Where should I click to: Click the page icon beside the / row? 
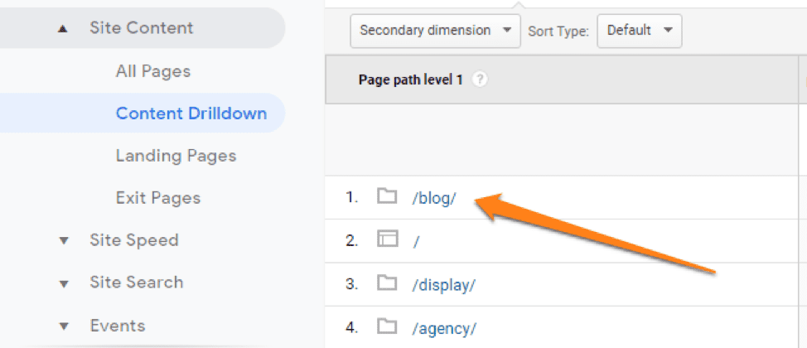pyautogui.click(x=387, y=240)
